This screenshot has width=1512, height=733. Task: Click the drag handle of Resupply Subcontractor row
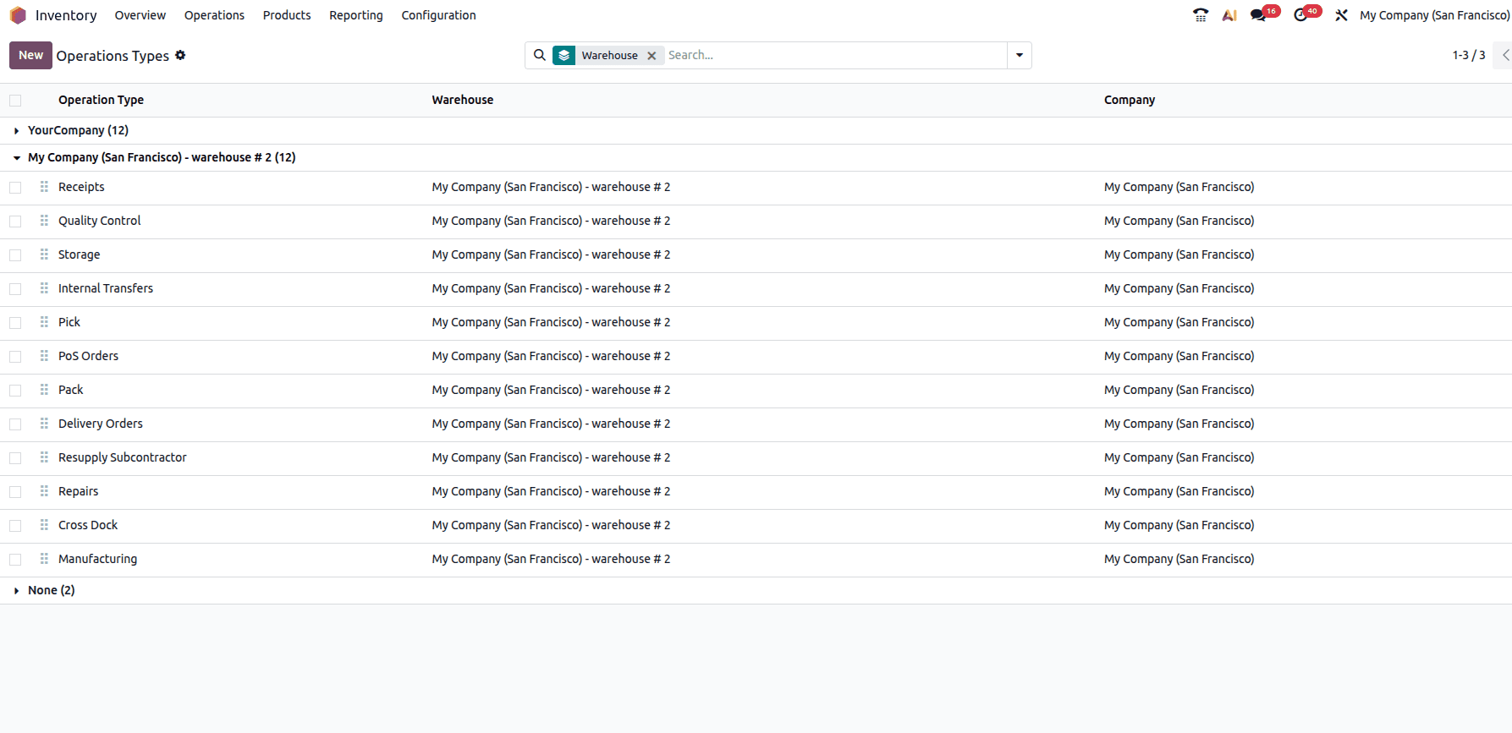(44, 457)
